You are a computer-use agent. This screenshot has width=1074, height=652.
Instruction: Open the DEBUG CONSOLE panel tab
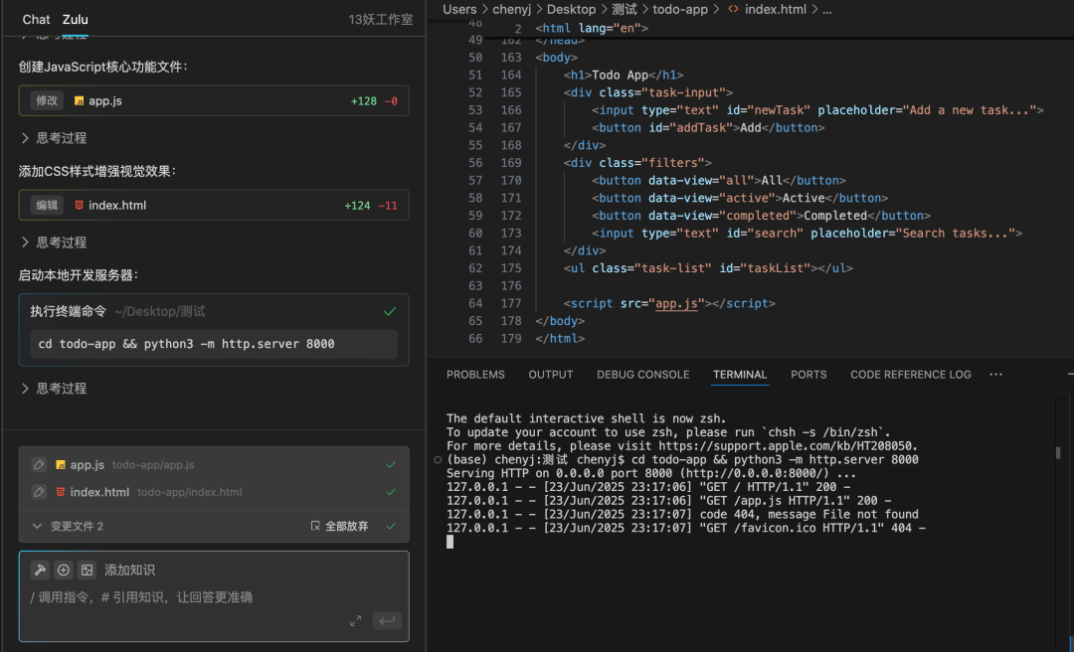click(642, 375)
